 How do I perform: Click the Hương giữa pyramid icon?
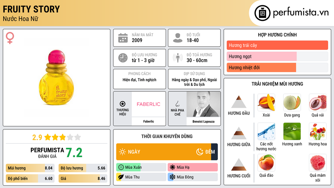[239, 133]
